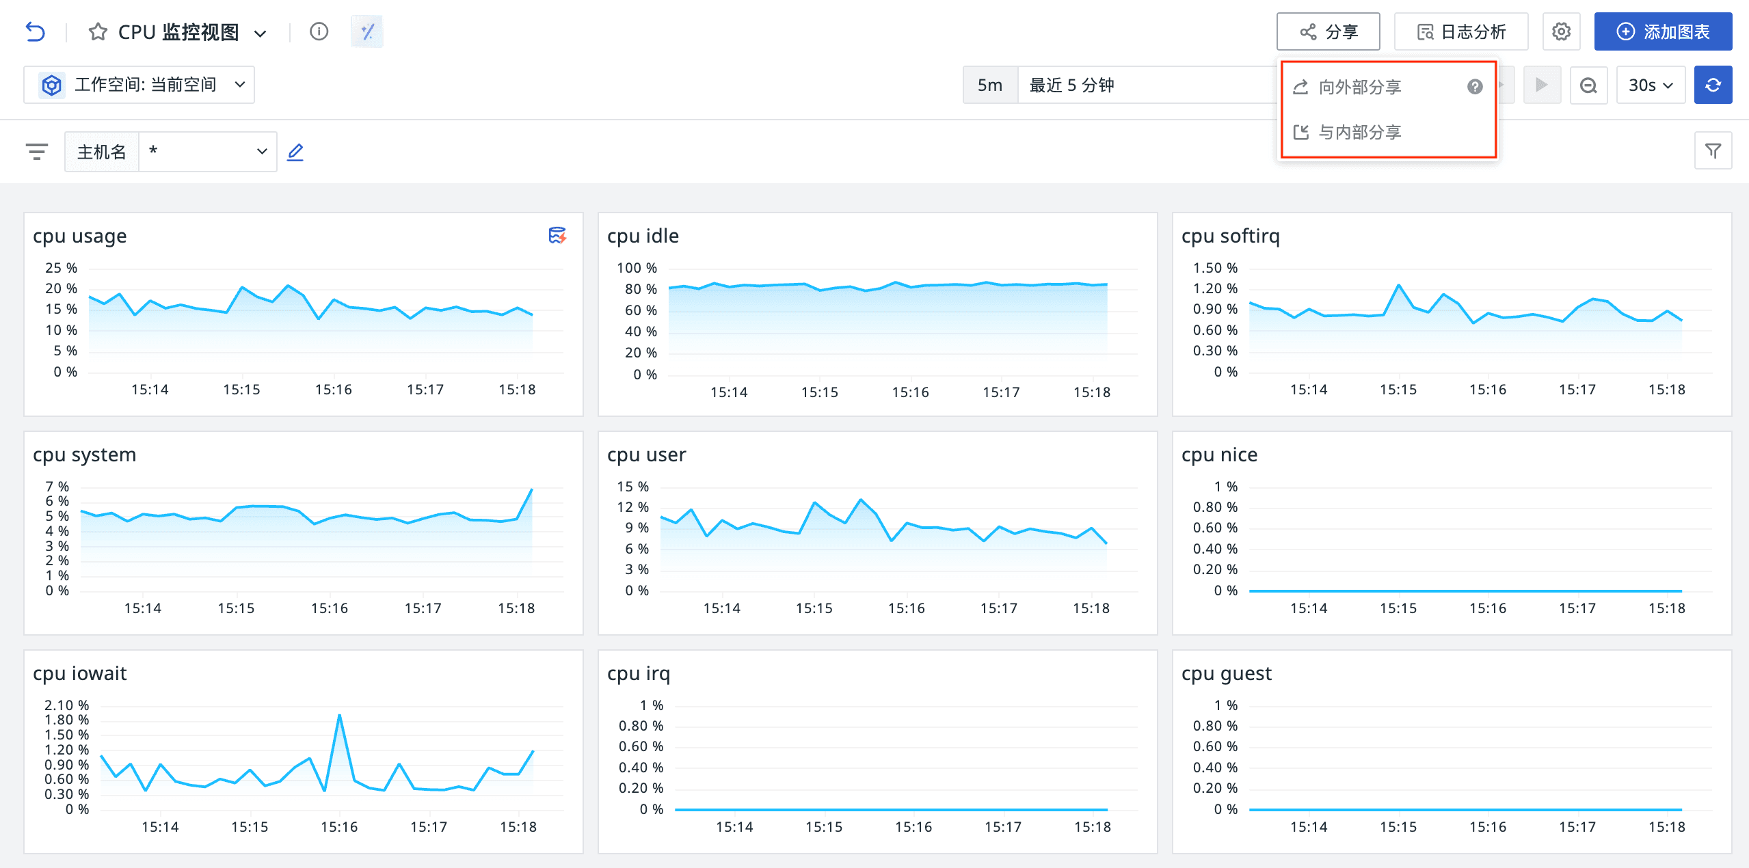Toggle the filter lines icon beside 主机名
Screen dimensions: 1749x868
(37, 151)
